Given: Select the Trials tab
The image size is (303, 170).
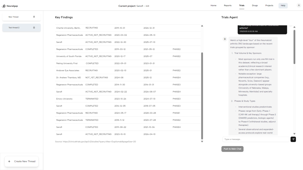Looking at the screenshot, I should point(241,5).
